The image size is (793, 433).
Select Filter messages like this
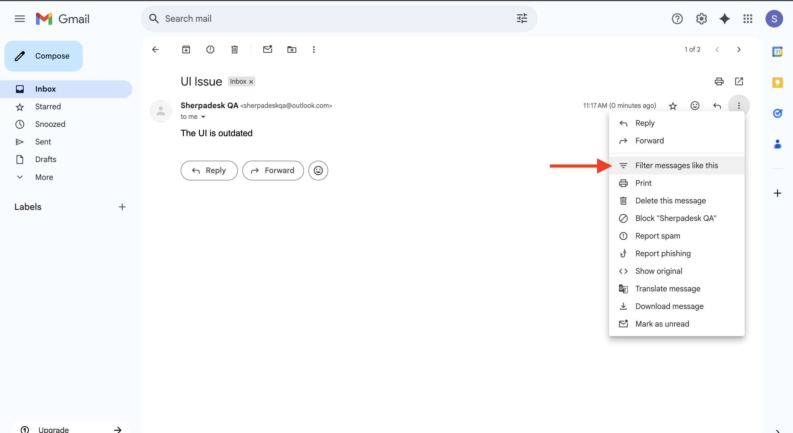point(676,165)
